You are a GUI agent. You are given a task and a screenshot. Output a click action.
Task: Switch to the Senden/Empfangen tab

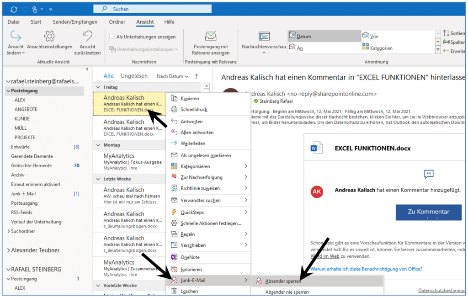tap(75, 22)
